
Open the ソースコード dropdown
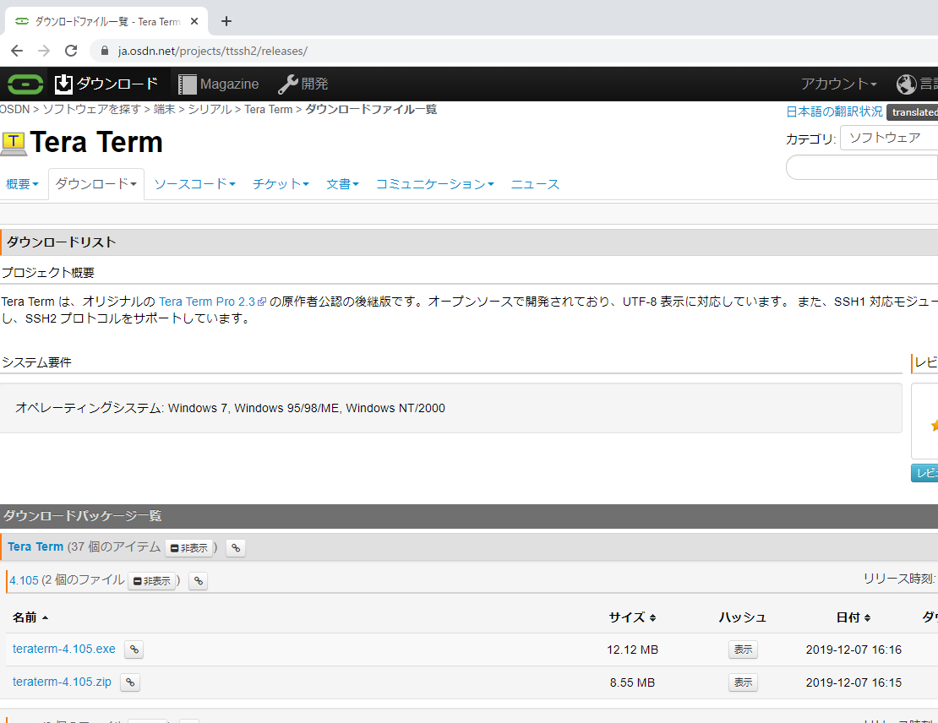(x=194, y=183)
